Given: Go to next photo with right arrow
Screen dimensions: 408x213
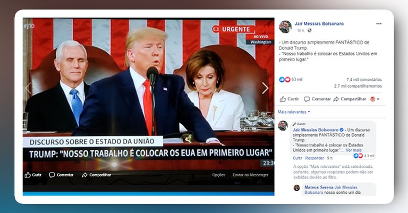Looking at the screenshot, I should [x=265, y=88].
